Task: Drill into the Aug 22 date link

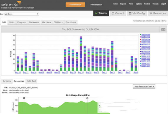Action: point(65,72)
